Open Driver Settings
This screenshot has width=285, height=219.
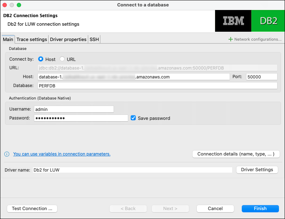click(257, 170)
